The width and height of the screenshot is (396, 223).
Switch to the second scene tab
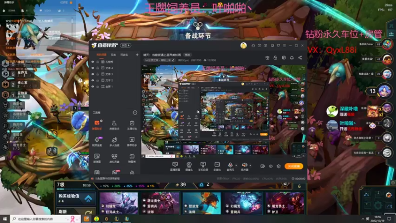(113, 55)
